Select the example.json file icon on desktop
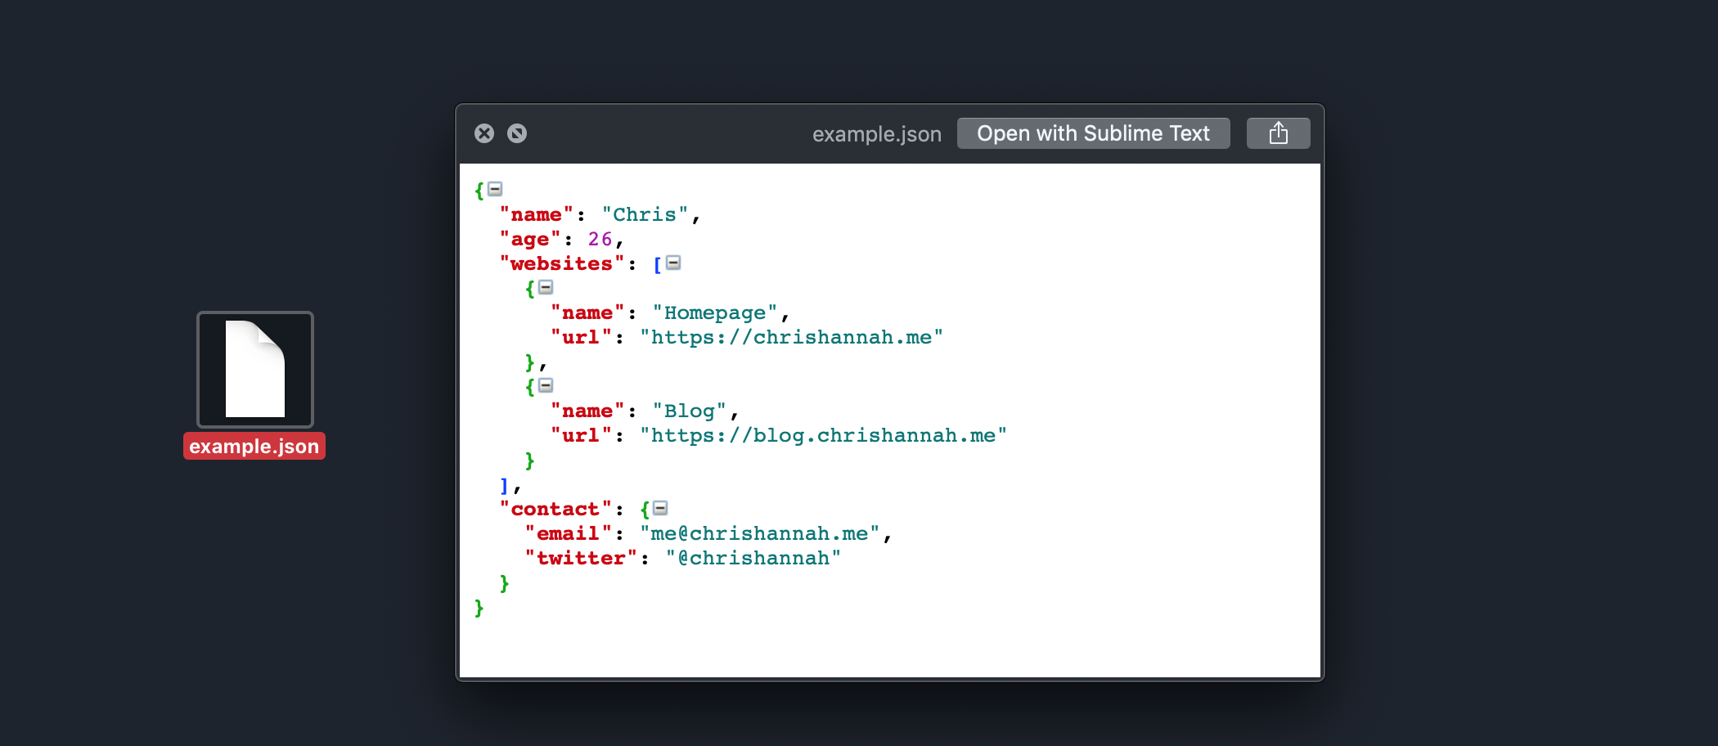This screenshot has height=746, width=1718. click(255, 370)
